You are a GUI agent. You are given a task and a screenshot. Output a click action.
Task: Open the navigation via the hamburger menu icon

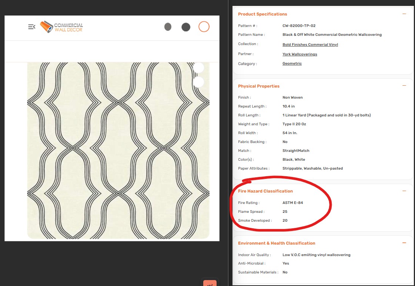point(31,27)
